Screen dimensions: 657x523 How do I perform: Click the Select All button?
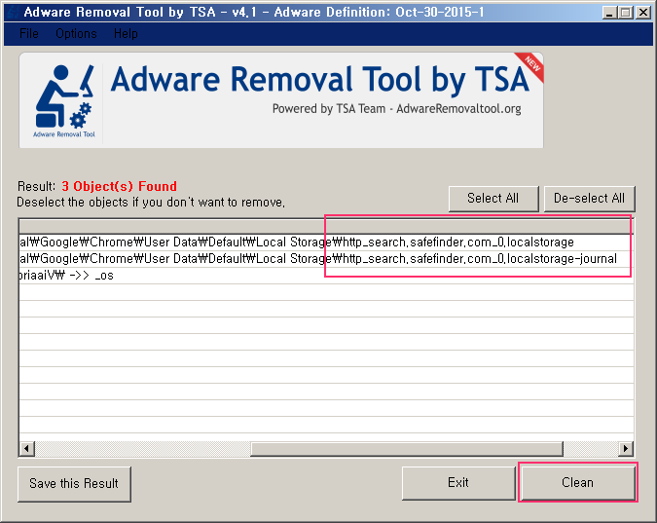pos(493,199)
